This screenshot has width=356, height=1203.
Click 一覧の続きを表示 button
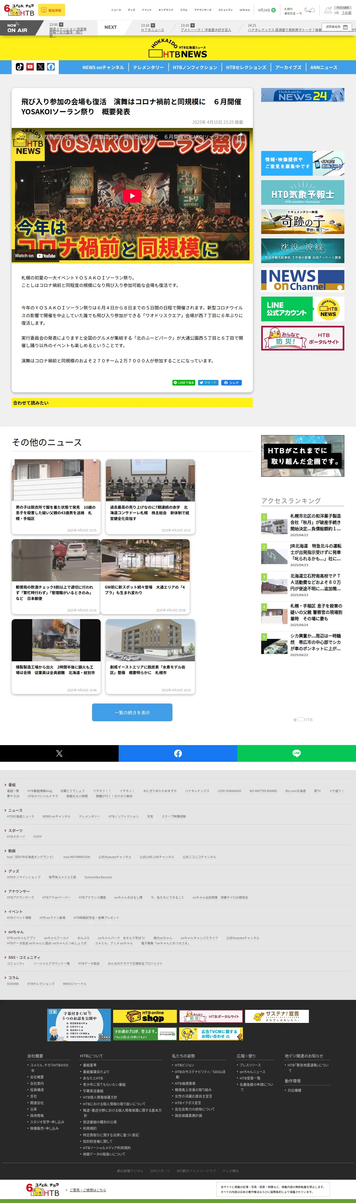coord(132,712)
